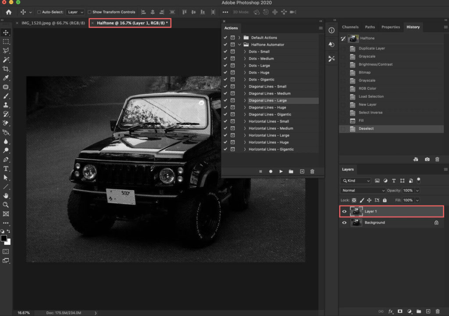
Task: Select the Dodge tool
Action: pos(6,150)
